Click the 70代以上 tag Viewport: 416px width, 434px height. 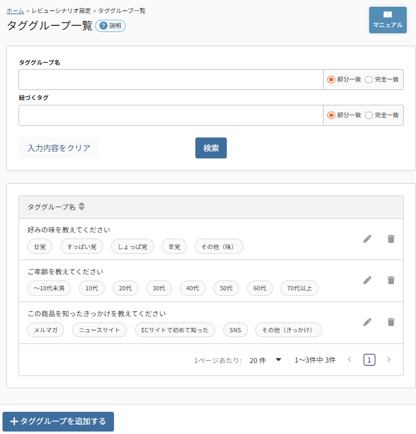pyautogui.click(x=299, y=288)
